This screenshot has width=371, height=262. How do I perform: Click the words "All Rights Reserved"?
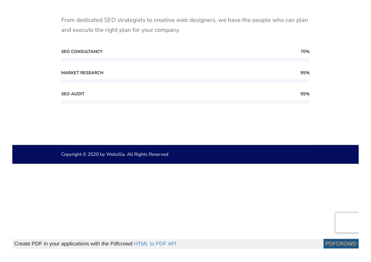point(148,155)
